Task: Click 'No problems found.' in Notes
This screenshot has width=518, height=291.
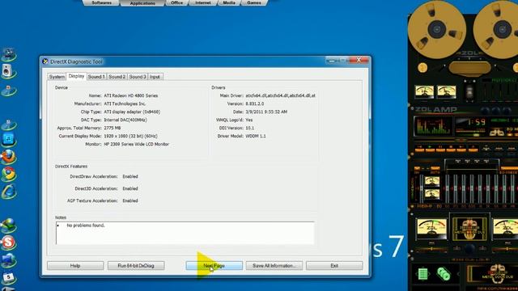Action: point(86,226)
